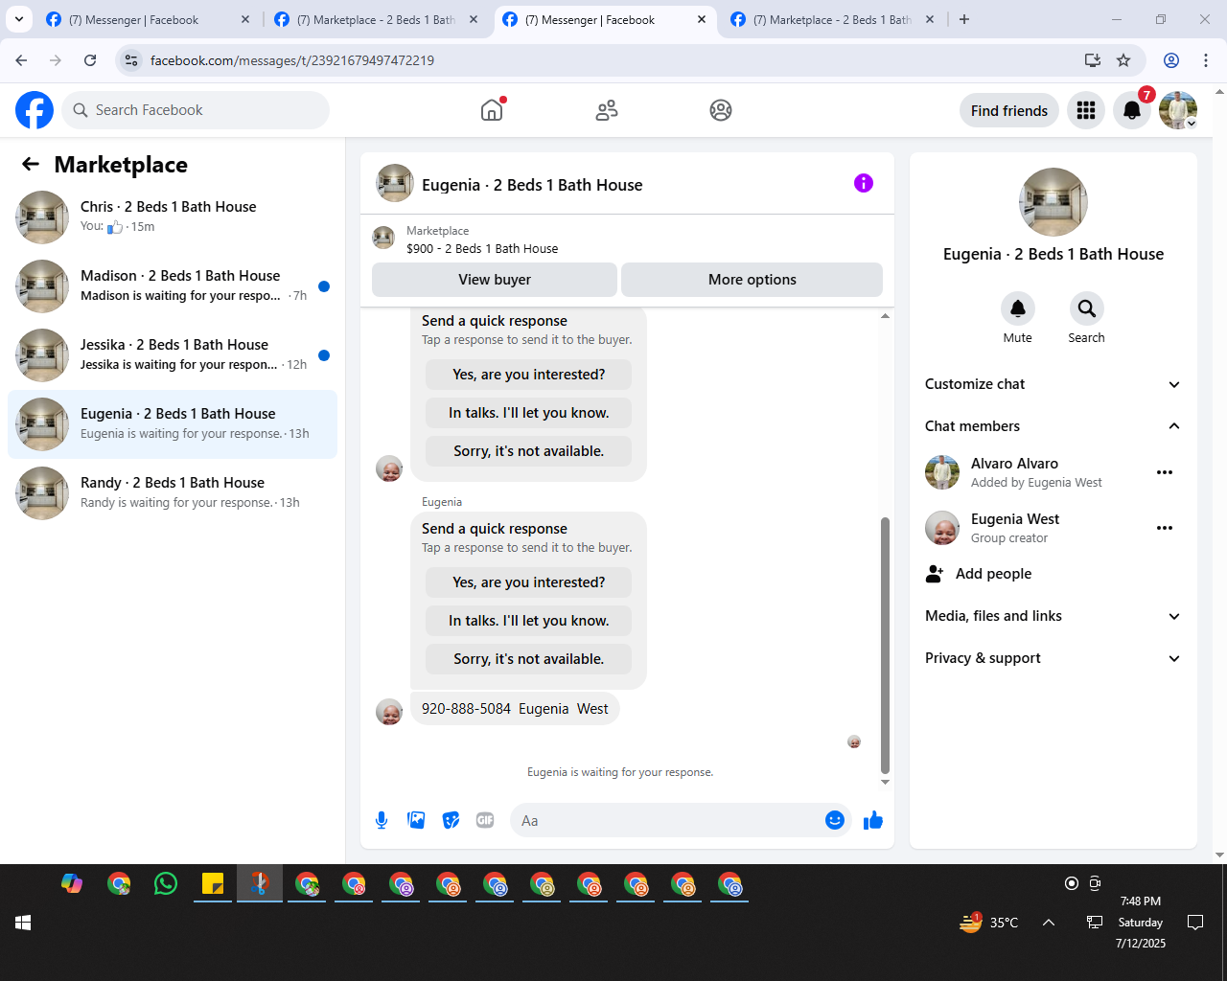Click Add people icon
Image resolution: width=1227 pixels, height=981 pixels.
point(935,574)
